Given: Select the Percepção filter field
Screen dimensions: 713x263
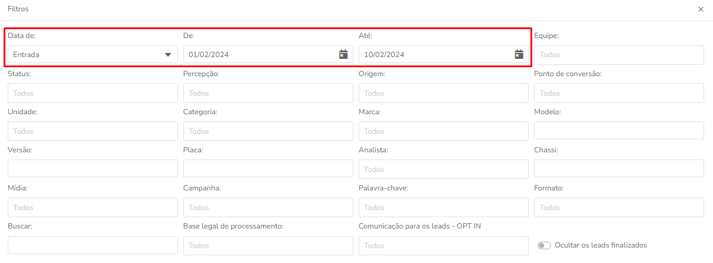Looking at the screenshot, I should pos(268,93).
